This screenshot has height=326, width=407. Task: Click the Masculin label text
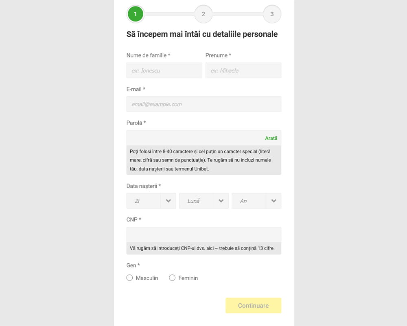[147, 278]
